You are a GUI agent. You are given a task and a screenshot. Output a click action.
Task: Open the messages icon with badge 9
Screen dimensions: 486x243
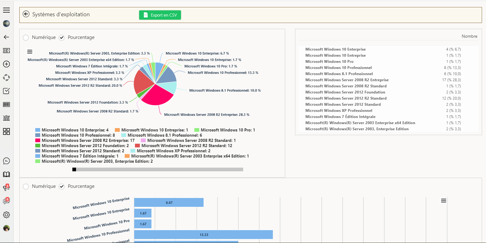point(6,201)
